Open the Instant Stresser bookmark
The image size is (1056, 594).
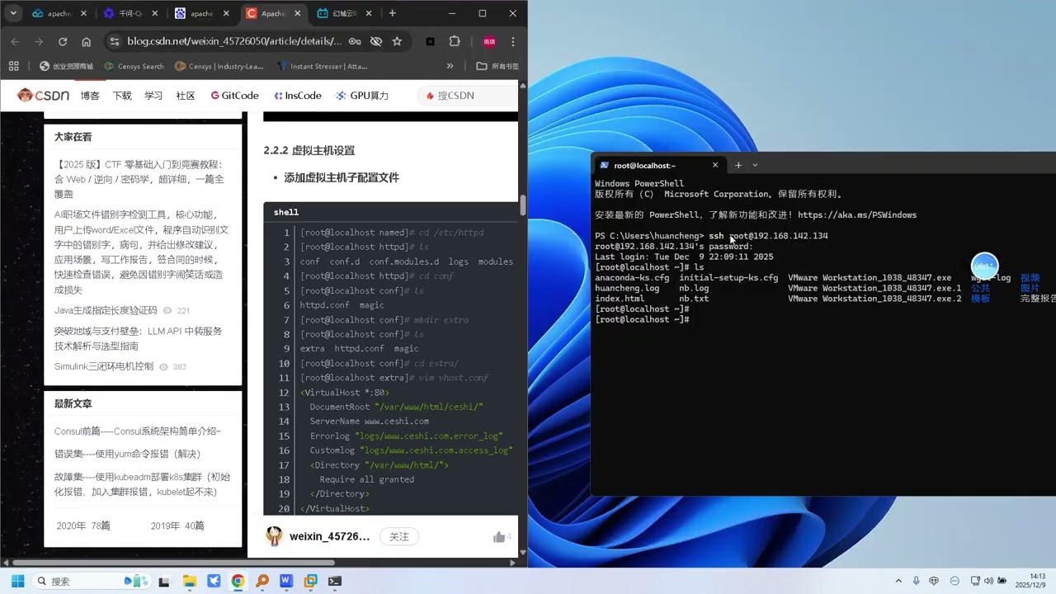[323, 66]
